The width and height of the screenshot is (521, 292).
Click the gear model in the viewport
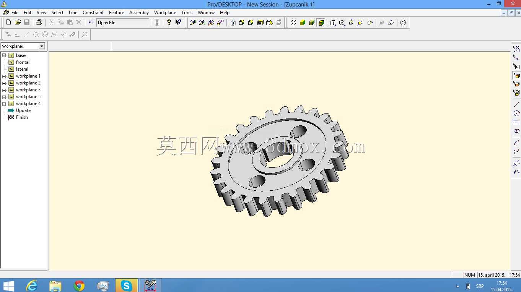tap(279, 161)
